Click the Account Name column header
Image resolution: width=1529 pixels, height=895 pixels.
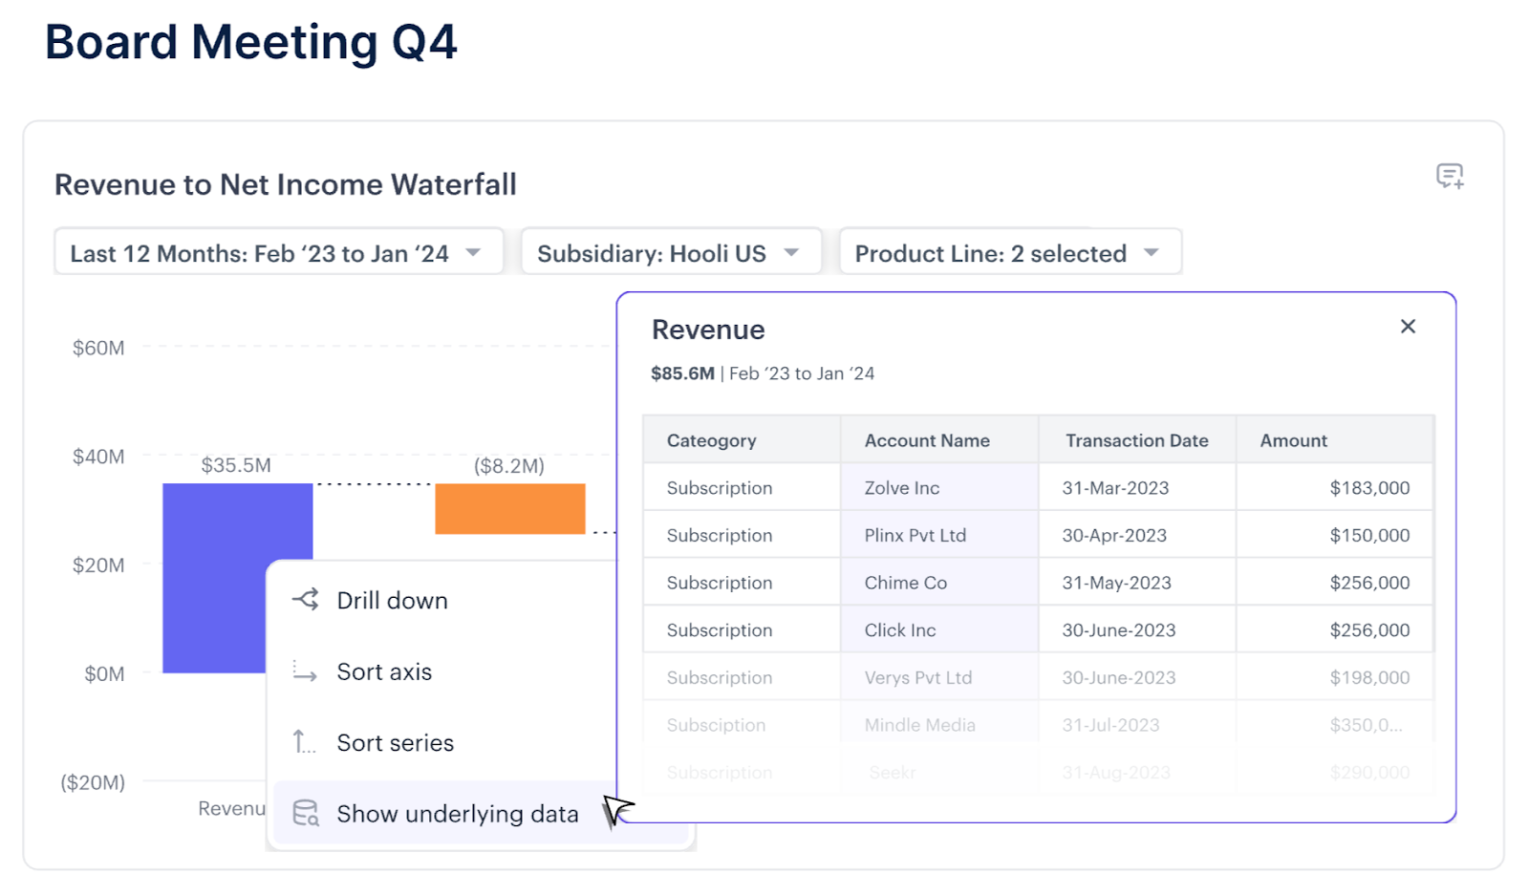[926, 439]
